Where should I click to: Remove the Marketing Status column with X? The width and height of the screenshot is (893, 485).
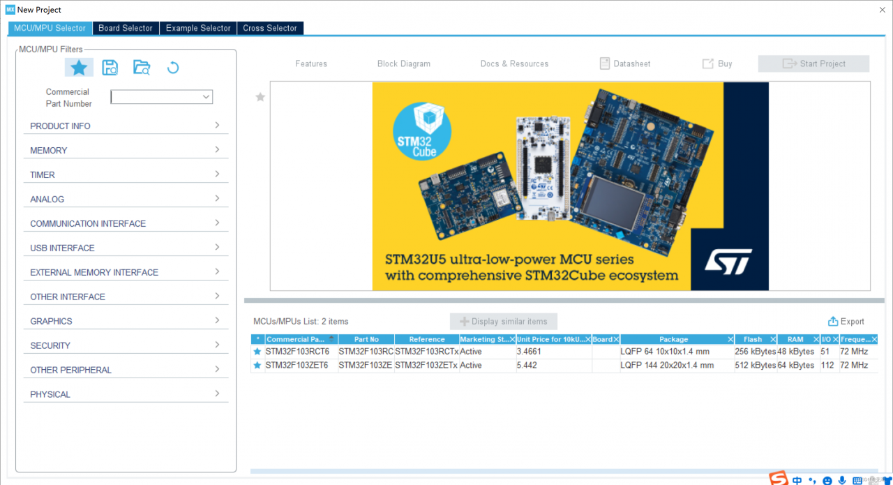coord(512,339)
